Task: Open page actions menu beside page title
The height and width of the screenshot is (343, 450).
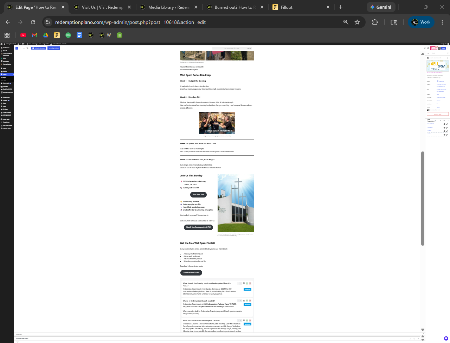Action: point(448,58)
